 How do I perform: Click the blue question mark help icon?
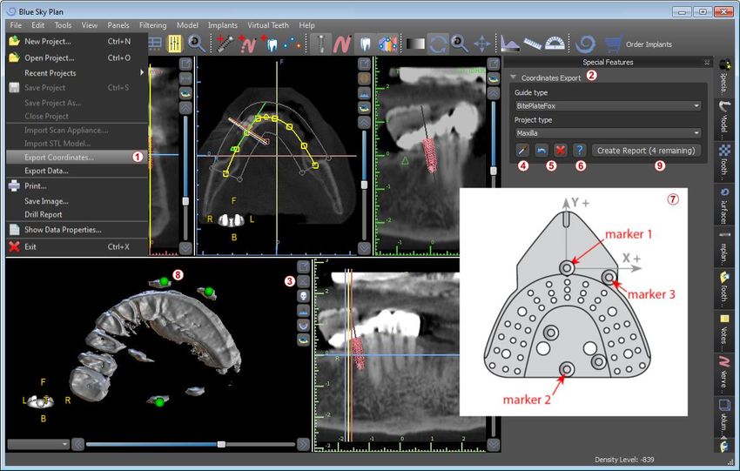(579, 150)
